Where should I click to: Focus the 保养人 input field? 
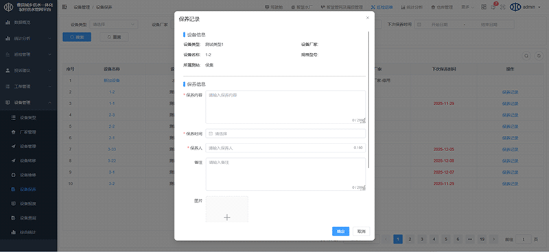[285, 148]
